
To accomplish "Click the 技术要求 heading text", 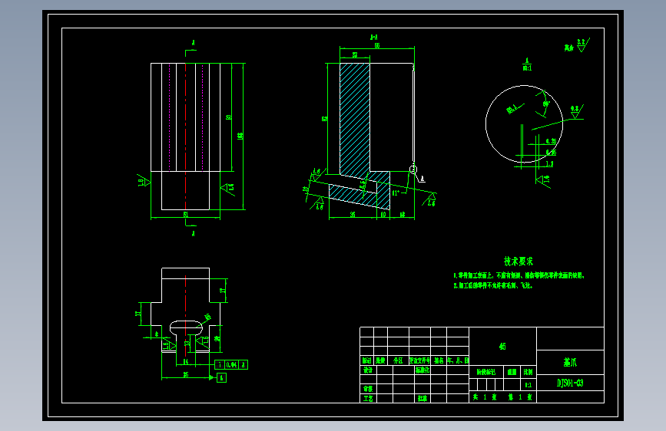I will point(519,262).
